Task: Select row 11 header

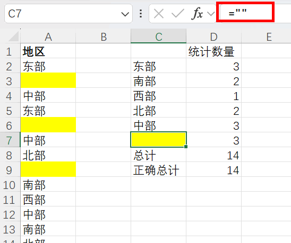Action: tap(10, 199)
